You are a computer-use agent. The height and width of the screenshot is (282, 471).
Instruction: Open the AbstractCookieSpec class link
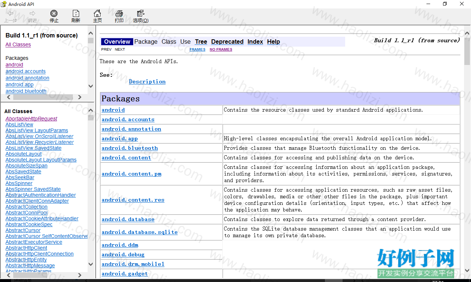tap(29, 224)
